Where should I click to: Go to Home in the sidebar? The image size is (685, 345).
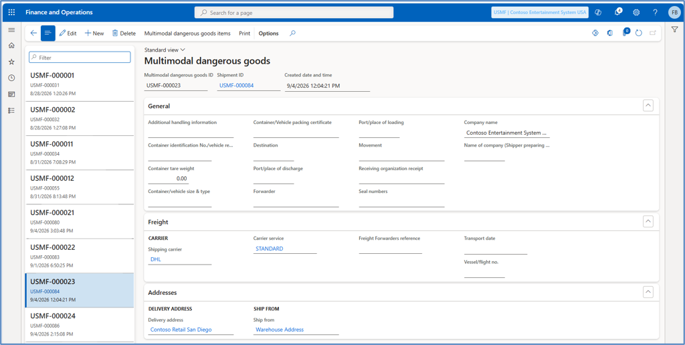[11, 46]
